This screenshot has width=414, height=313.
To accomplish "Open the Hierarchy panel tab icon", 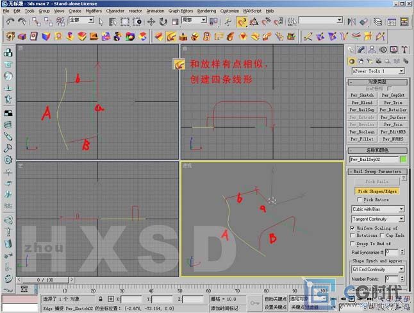I will click(x=372, y=49).
